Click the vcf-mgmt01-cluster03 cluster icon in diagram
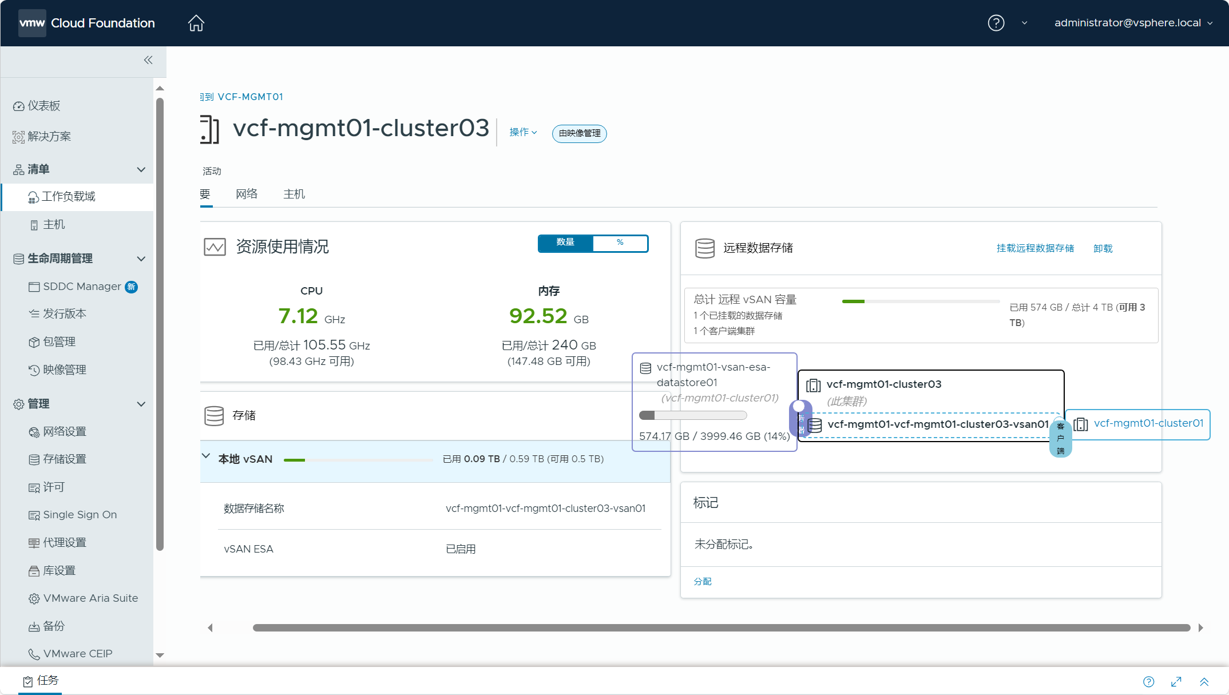1229x695 pixels. 813,386
